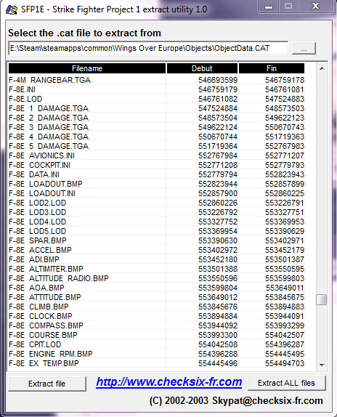The image size is (337, 417).
Task: Select F-8E 2 DAMAGE.TGA row
Action: click(156, 118)
